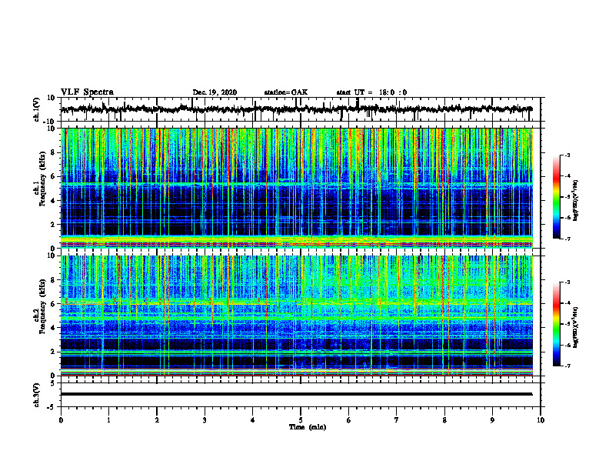Click time axis tick label "2"
Screen dimensions: 609x471
coord(157,420)
